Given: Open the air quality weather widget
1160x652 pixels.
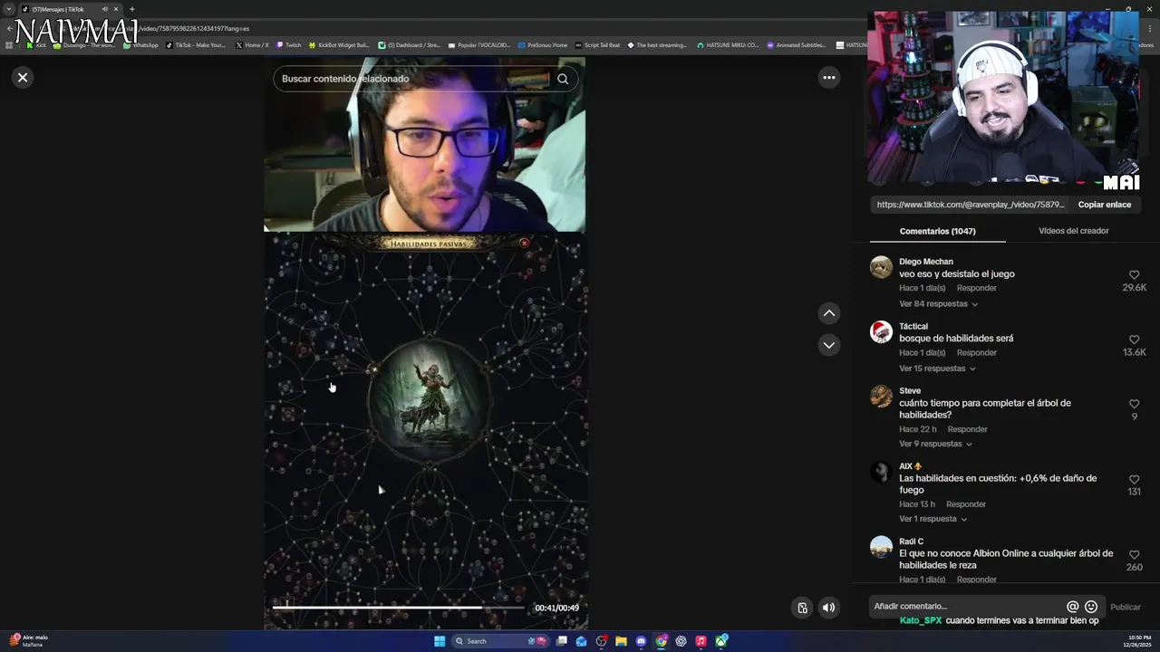Looking at the screenshot, I should [29, 641].
